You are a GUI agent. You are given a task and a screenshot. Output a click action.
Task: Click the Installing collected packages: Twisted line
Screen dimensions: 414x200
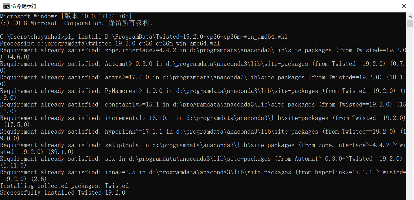pos(64,186)
